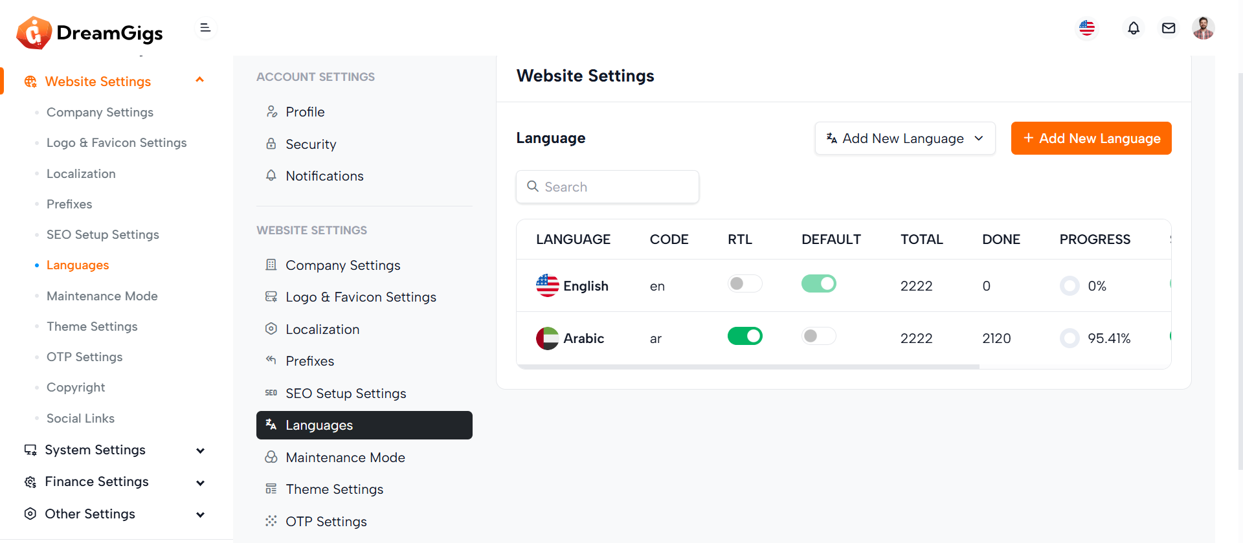Click orange Add New Language button
This screenshot has width=1243, height=543.
(x=1091, y=139)
